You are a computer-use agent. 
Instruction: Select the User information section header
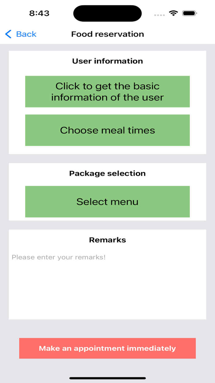click(x=107, y=61)
